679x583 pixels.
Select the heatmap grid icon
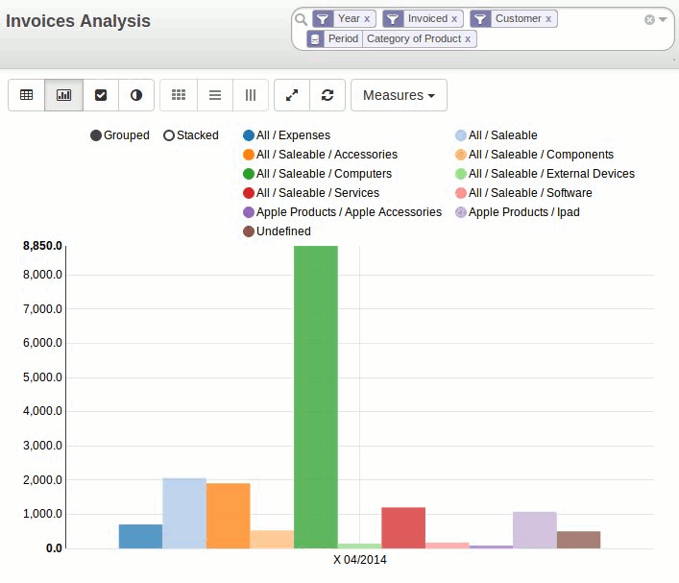click(x=179, y=95)
